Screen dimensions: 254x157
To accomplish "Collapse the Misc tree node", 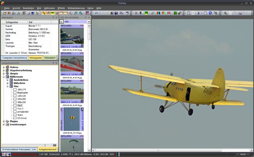I will (7, 86).
